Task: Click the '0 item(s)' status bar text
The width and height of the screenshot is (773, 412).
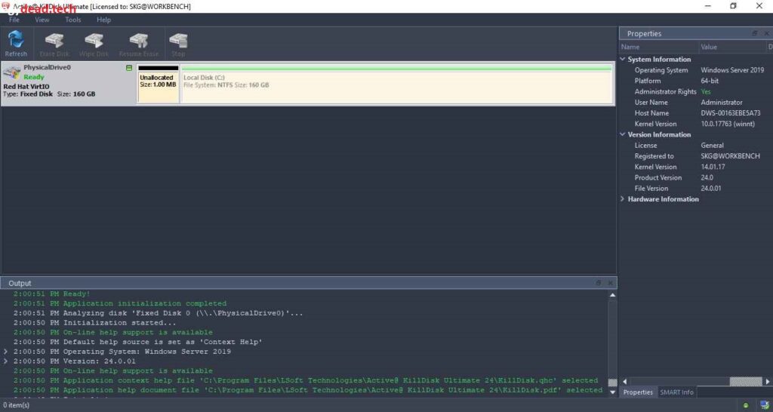Action: [x=17, y=405]
